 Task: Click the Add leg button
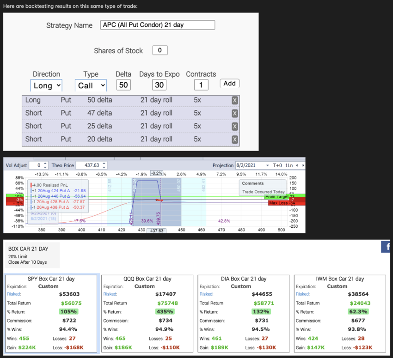(x=230, y=83)
